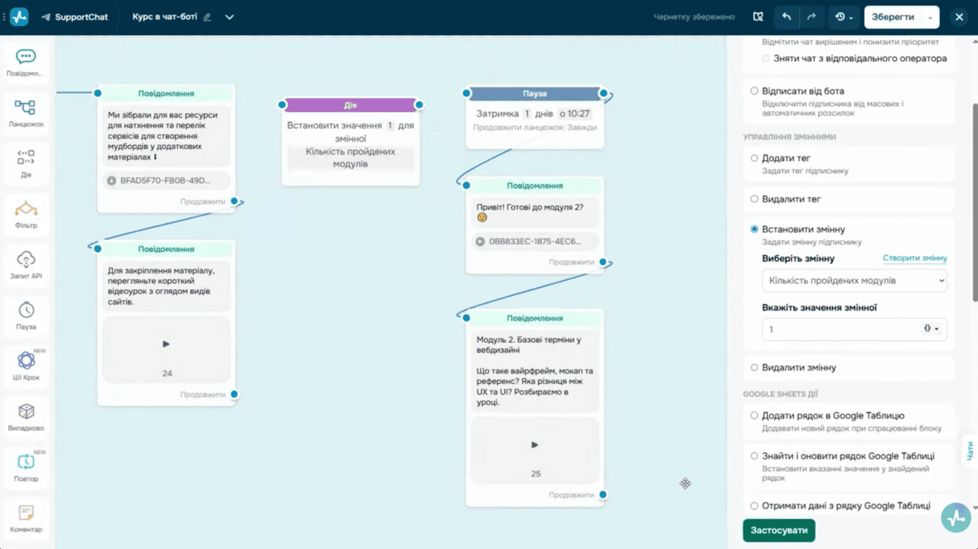Viewport: 978px width, 549px height.
Task: Click the undo arrow in header
Action: pos(786,17)
